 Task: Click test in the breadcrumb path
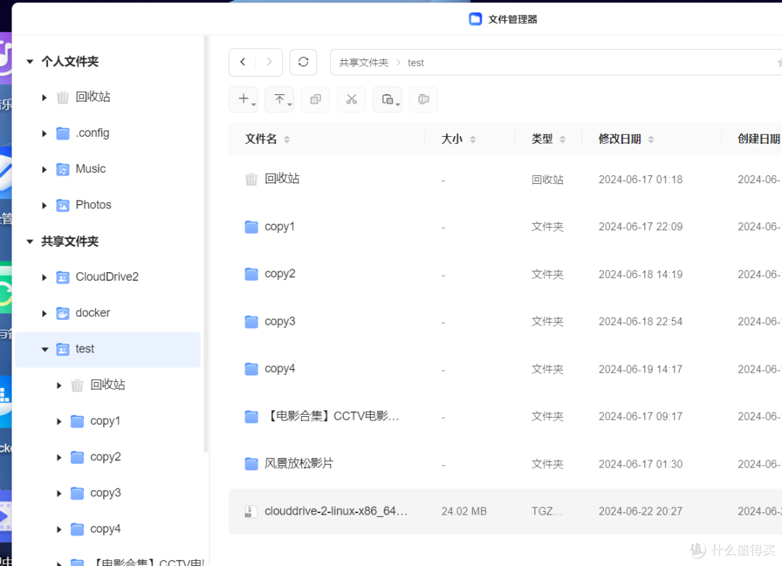(416, 63)
